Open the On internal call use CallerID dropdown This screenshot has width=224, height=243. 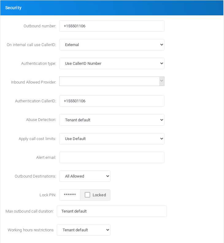(112, 45)
